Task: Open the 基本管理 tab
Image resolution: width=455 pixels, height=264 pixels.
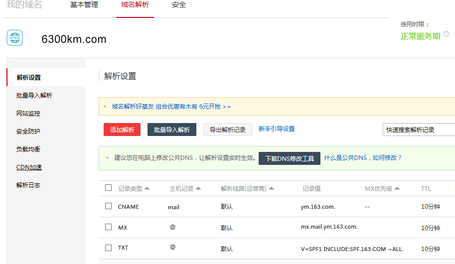Action: coord(84,5)
